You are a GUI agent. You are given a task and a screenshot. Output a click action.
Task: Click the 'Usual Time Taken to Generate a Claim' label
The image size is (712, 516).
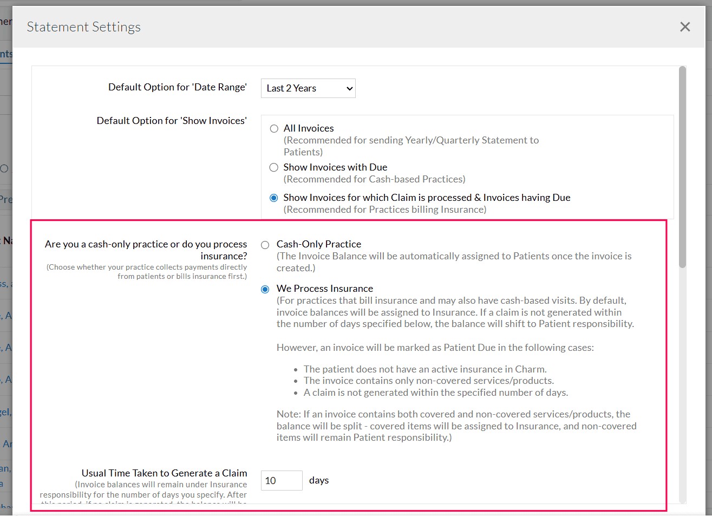164,473
